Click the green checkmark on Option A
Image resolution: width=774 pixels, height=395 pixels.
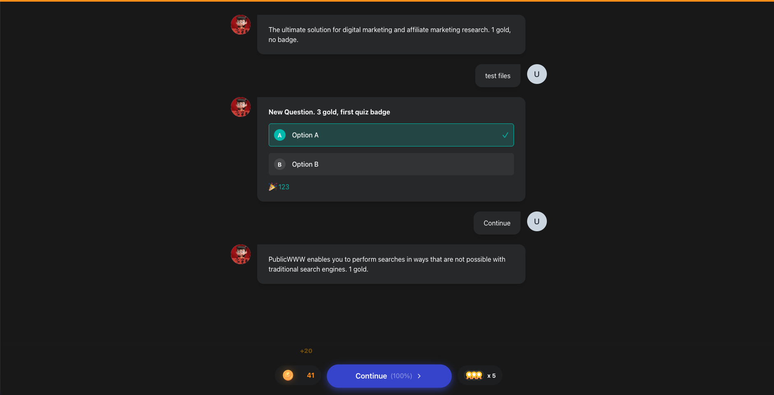tap(505, 135)
